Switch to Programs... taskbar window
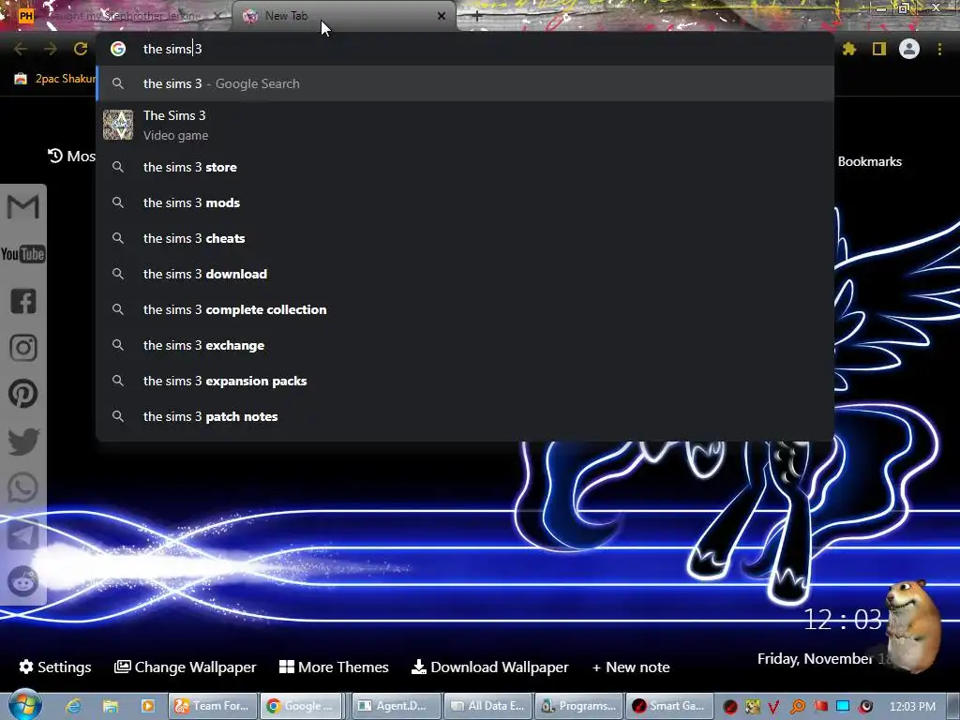Image resolution: width=960 pixels, height=720 pixels. coord(579,706)
